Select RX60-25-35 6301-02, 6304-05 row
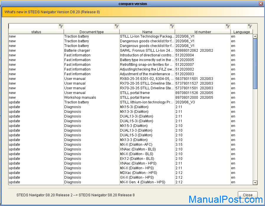 pos(131,79)
